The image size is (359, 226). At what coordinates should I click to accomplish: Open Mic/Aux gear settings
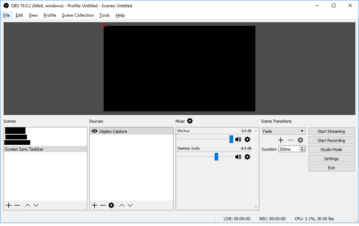click(x=247, y=139)
